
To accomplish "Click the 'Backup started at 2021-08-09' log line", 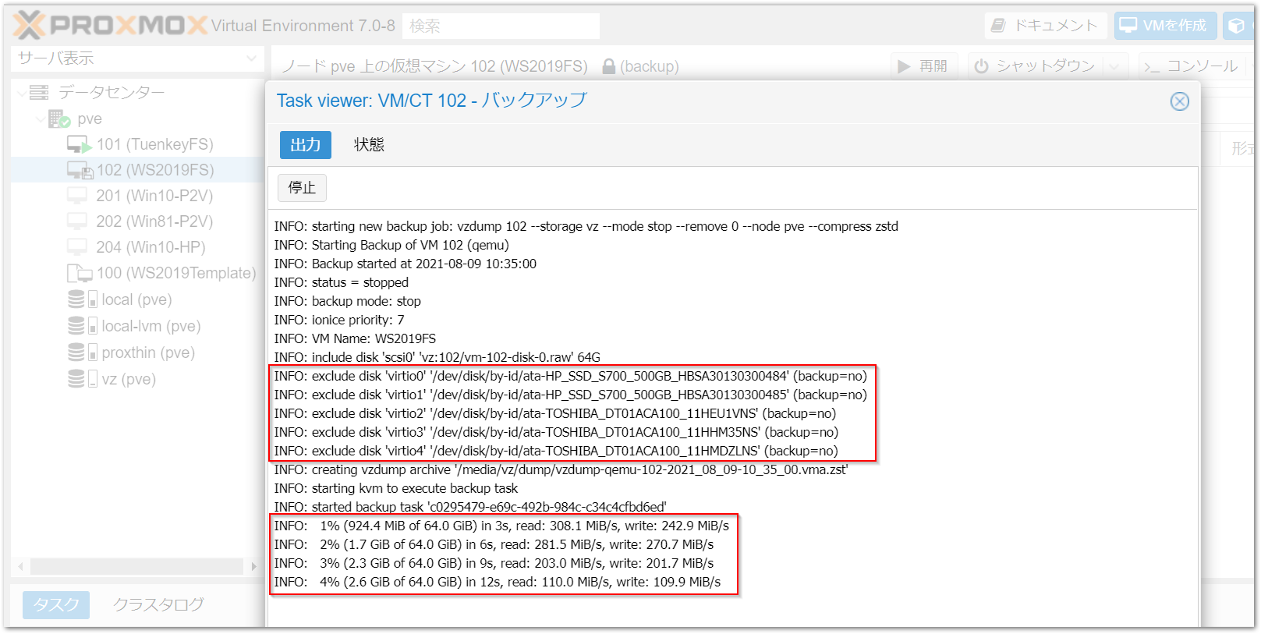I will click(x=406, y=264).
